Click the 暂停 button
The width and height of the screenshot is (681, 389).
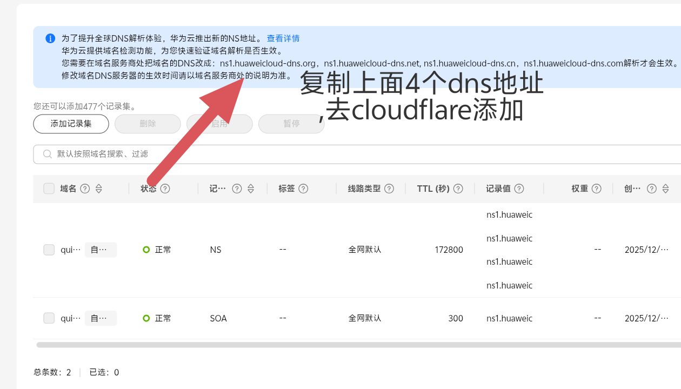point(291,124)
